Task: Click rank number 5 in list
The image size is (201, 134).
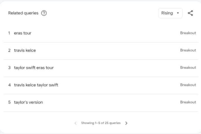Action: (9, 102)
